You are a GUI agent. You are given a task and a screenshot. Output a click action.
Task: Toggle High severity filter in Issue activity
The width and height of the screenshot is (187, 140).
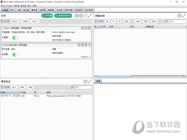[107, 21]
